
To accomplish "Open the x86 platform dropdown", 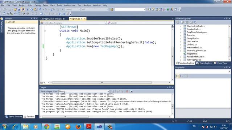I will [x=95, y=9].
